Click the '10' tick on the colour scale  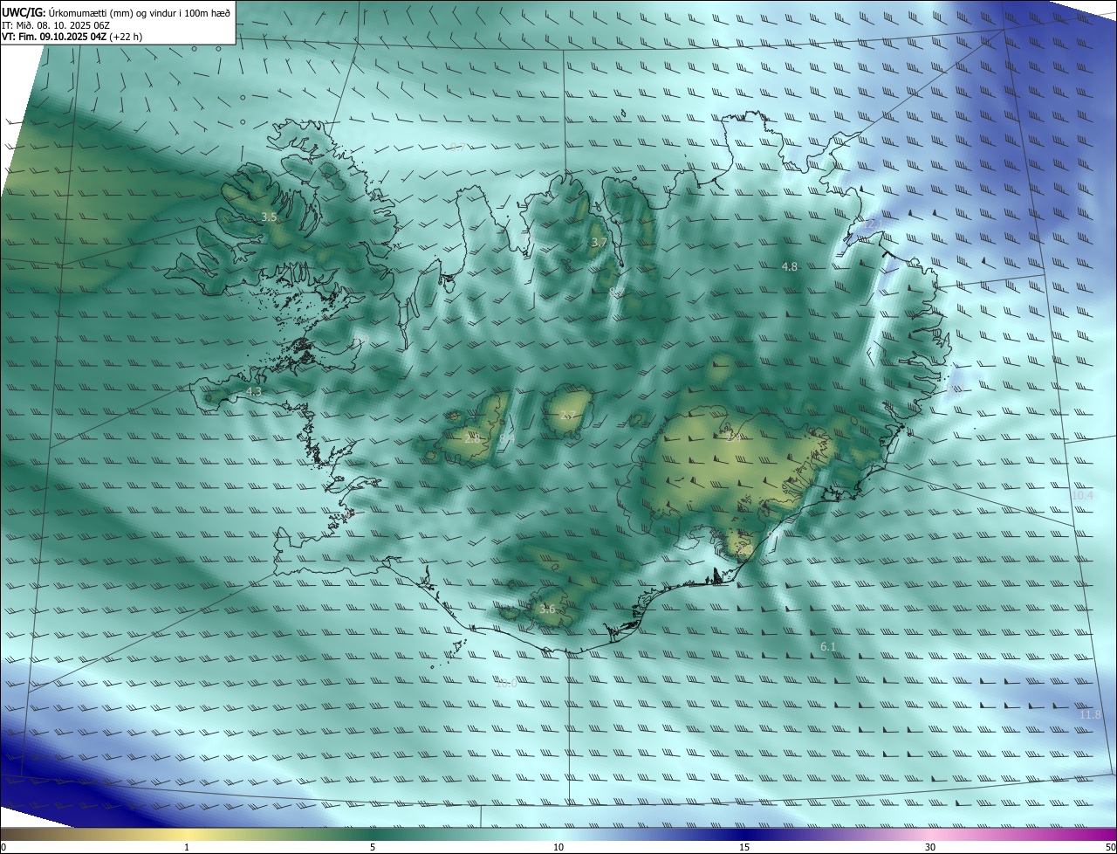click(x=558, y=847)
